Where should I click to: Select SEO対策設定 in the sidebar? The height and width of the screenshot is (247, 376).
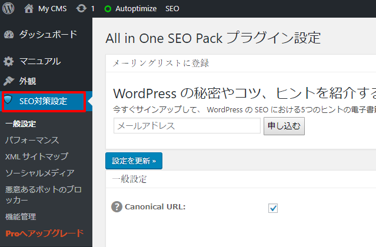coord(46,101)
